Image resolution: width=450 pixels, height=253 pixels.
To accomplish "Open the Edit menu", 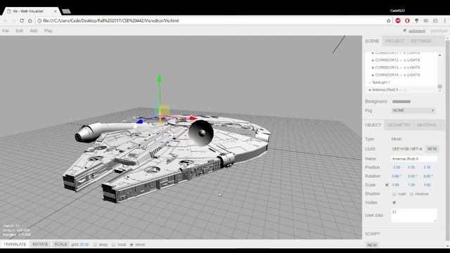I will click(x=20, y=31).
